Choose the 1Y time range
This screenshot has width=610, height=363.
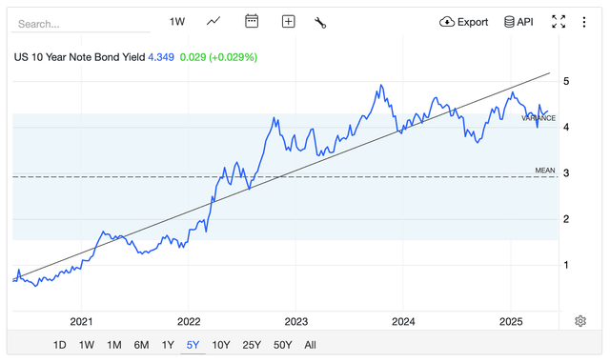168,345
